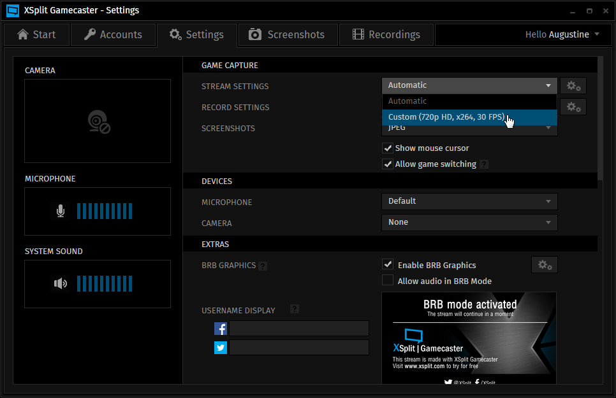Toggle Allow game switching checkbox

pyautogui.click(x=388, y=164)
